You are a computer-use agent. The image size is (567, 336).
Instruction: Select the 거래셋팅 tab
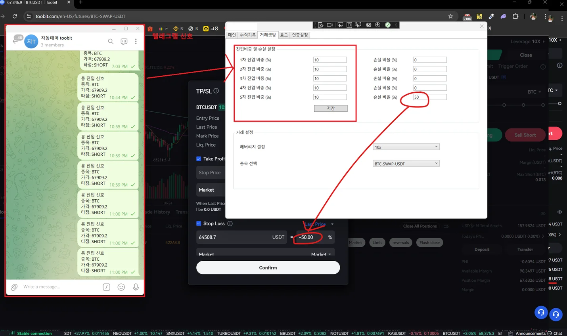(x=268, y=35)
